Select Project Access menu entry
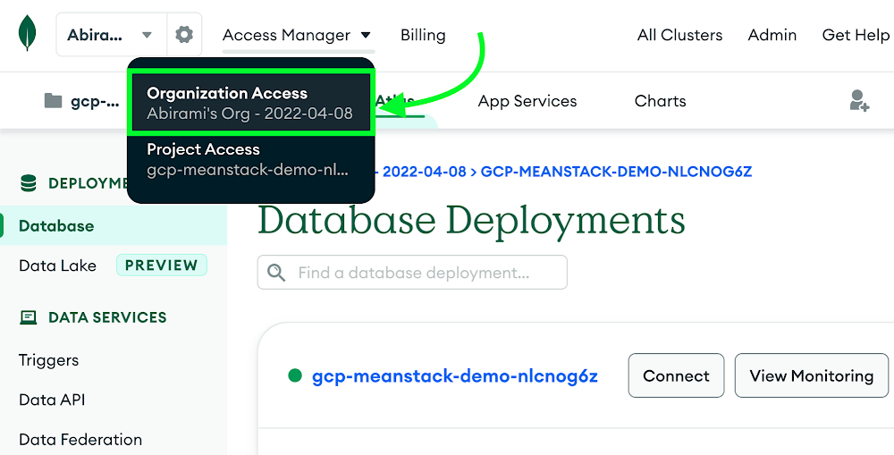The image size is (894, 455). tap(251, 160)
